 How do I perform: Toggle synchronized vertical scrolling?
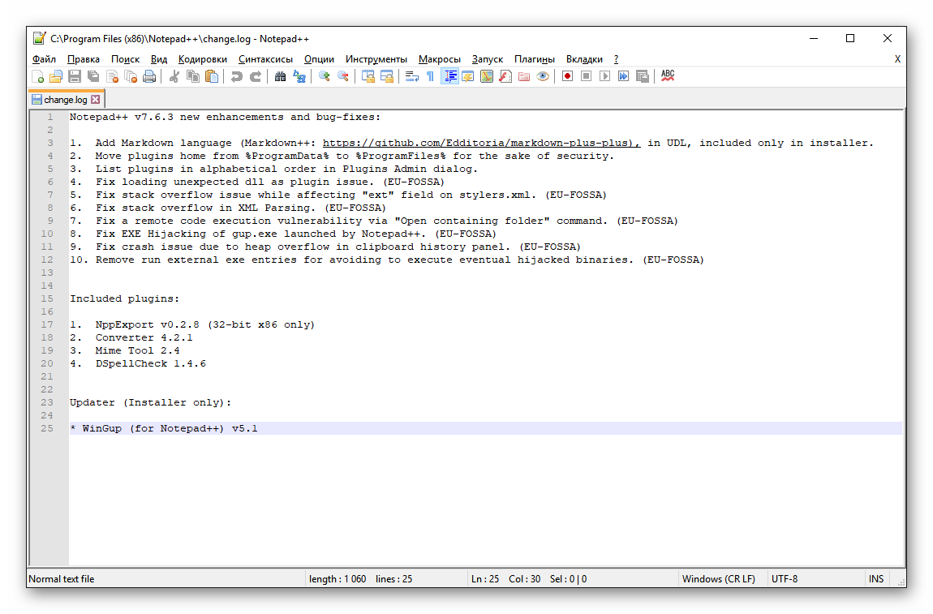pyautogui.click(x=368, y=76)
